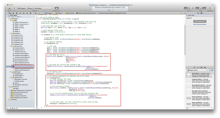The height and width of the screenshot is (118, 220).
Task: Click Search Documentation link
Action: tap(200, 24)
